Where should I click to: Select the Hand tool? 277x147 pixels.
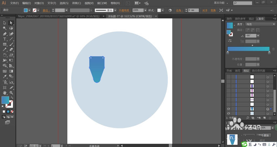tap(5, 93)
